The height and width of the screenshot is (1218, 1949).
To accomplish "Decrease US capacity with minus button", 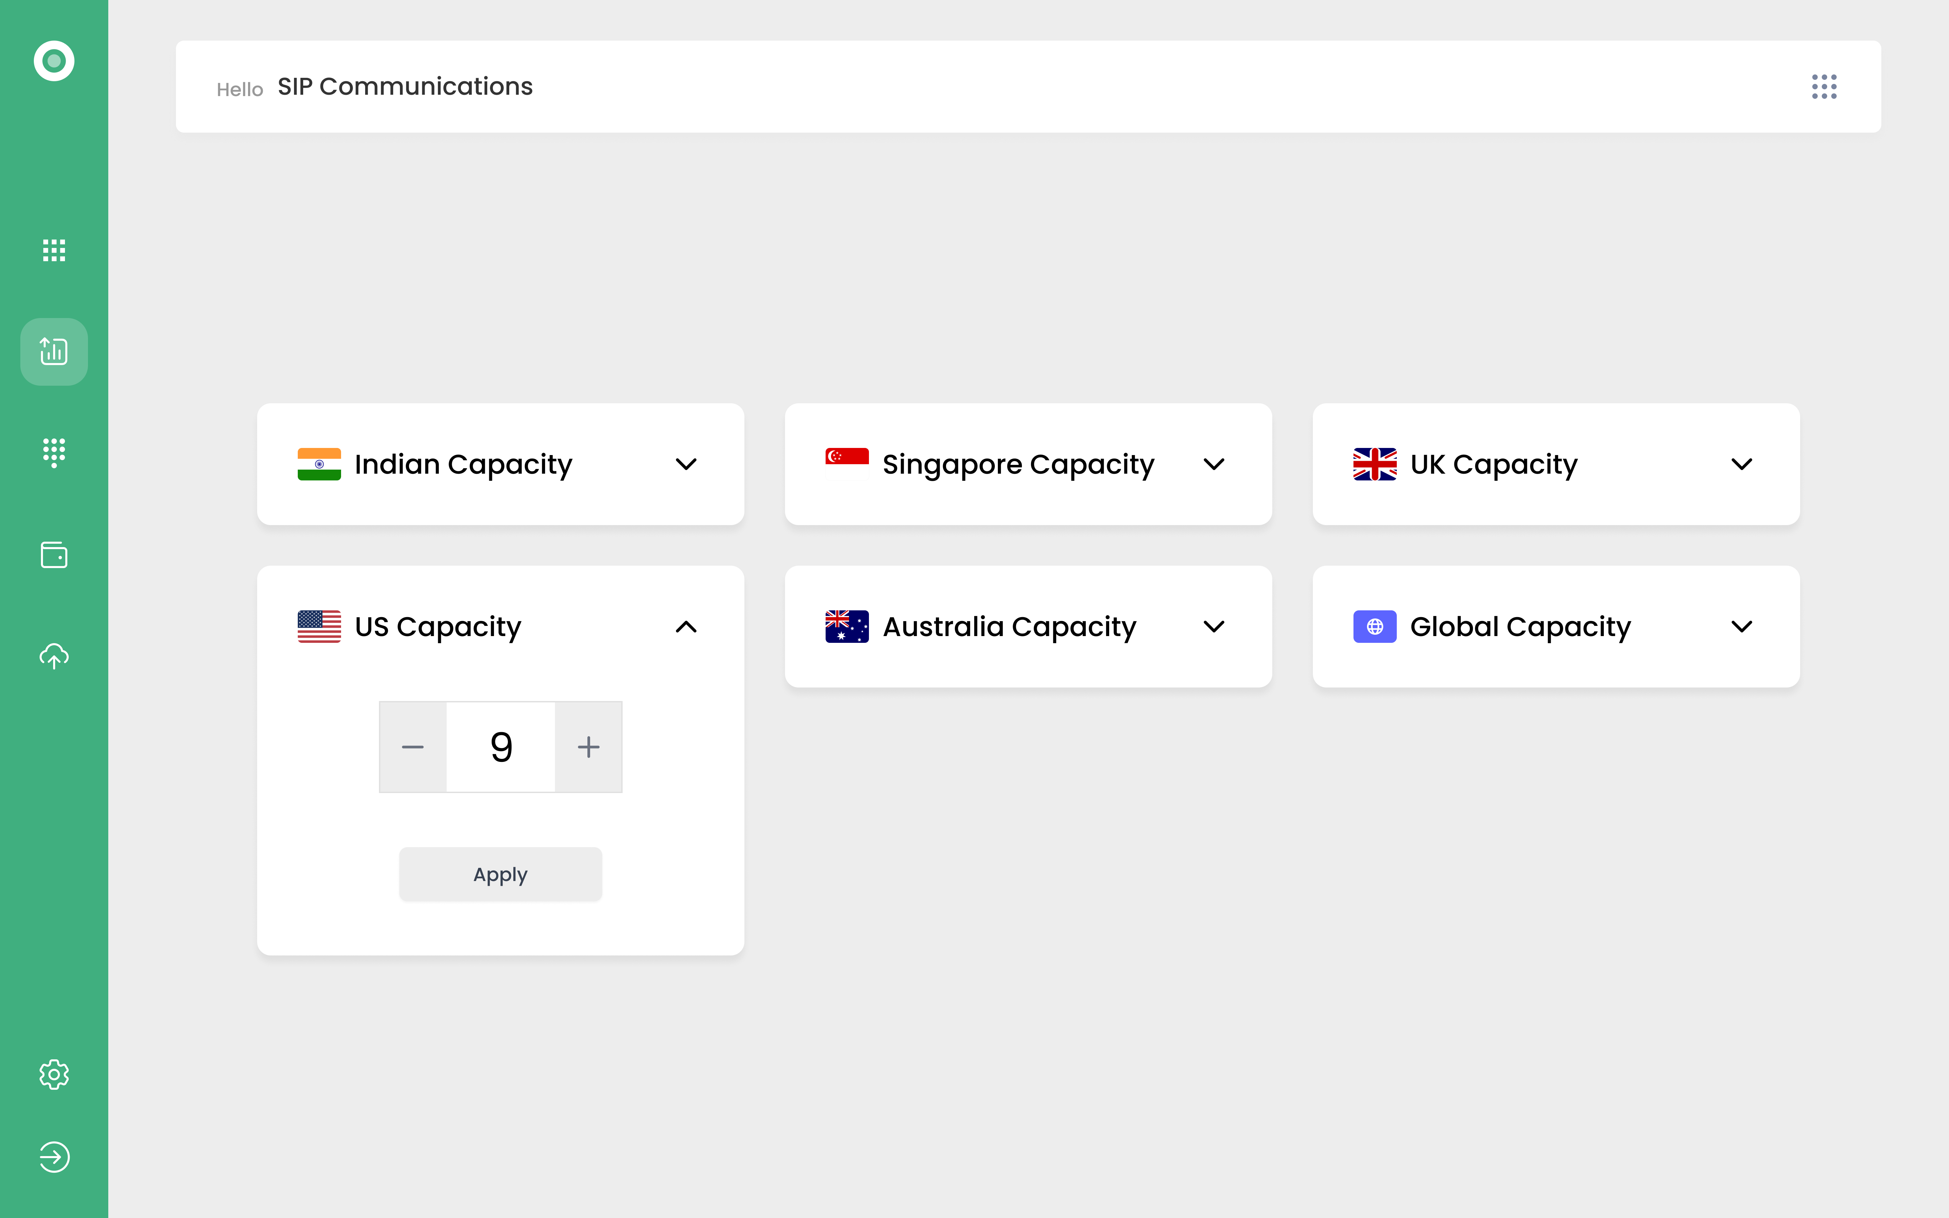I will (x=413, y=747).
